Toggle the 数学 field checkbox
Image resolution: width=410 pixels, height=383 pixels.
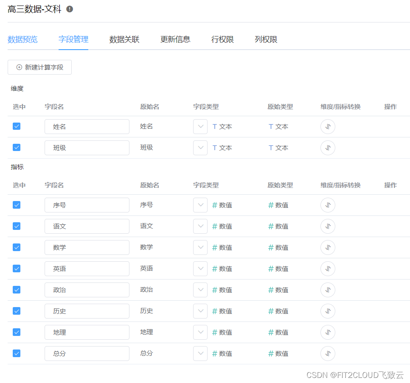17,247
